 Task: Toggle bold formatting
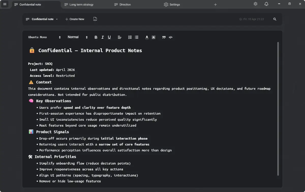coord(96,37)
